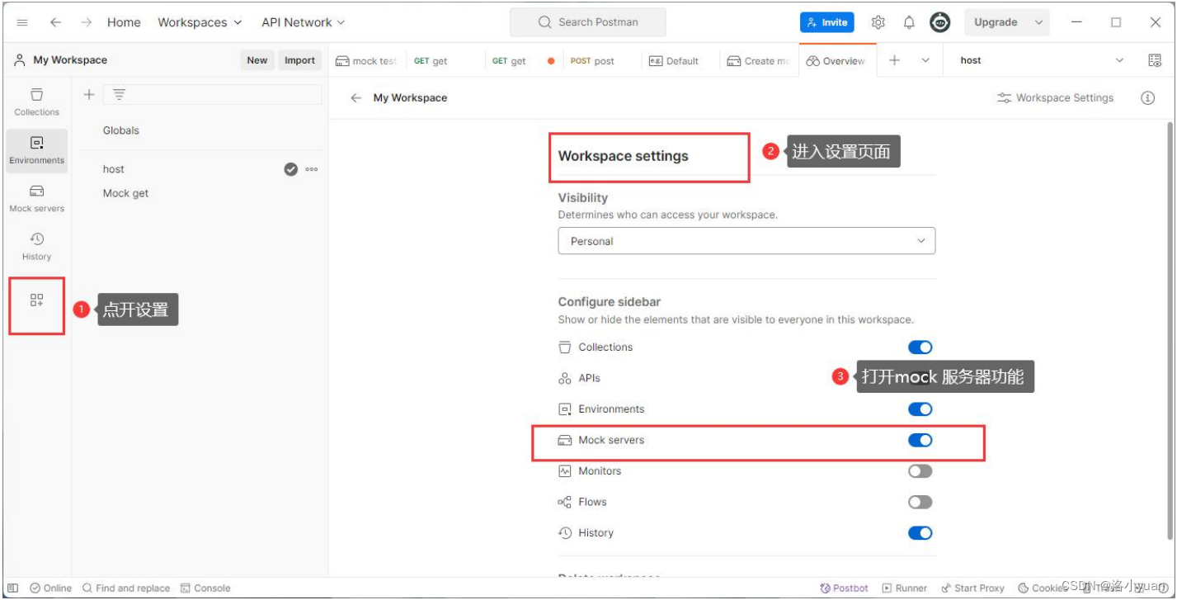Open Collections in the sidebar

pos(36,102)
